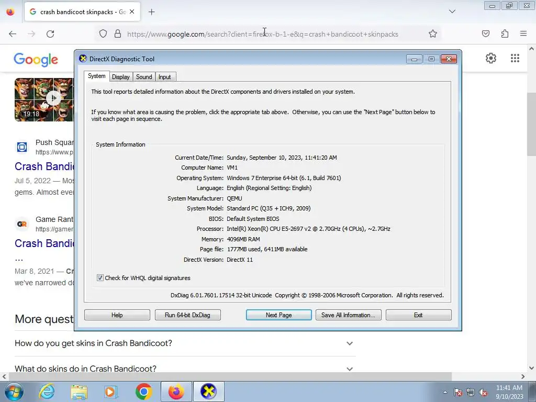This screenshot has height=402, width=536.
Task: Open the Firefox extensions puzzle icon
Action: 505,34
